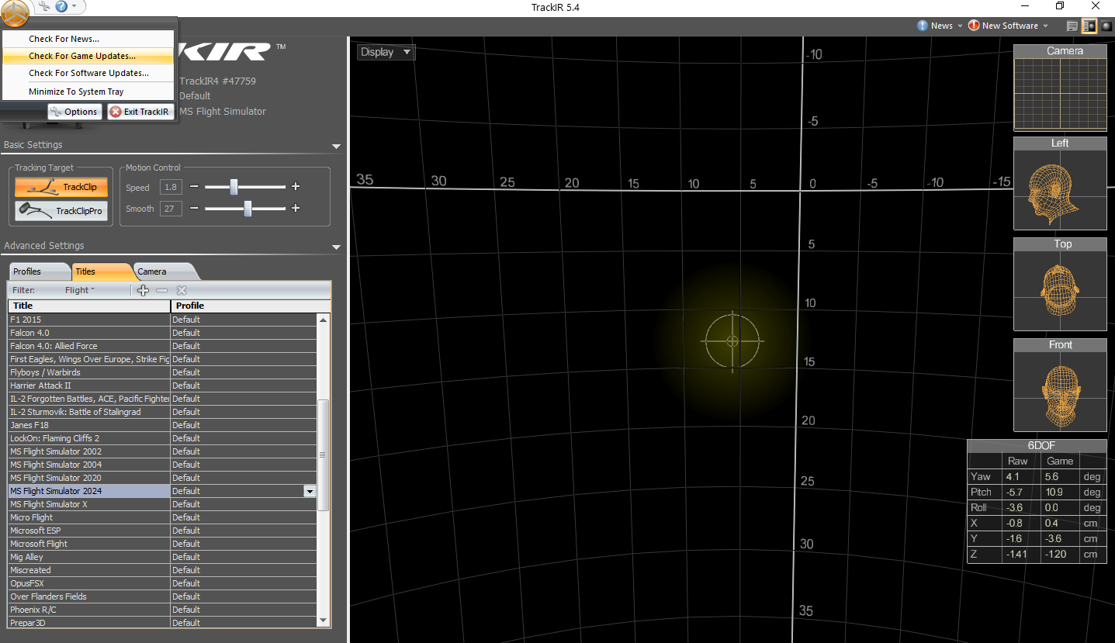Click the orange TrackIR application orb
This screenshot has height=643, width=1115.
(14, 12)
